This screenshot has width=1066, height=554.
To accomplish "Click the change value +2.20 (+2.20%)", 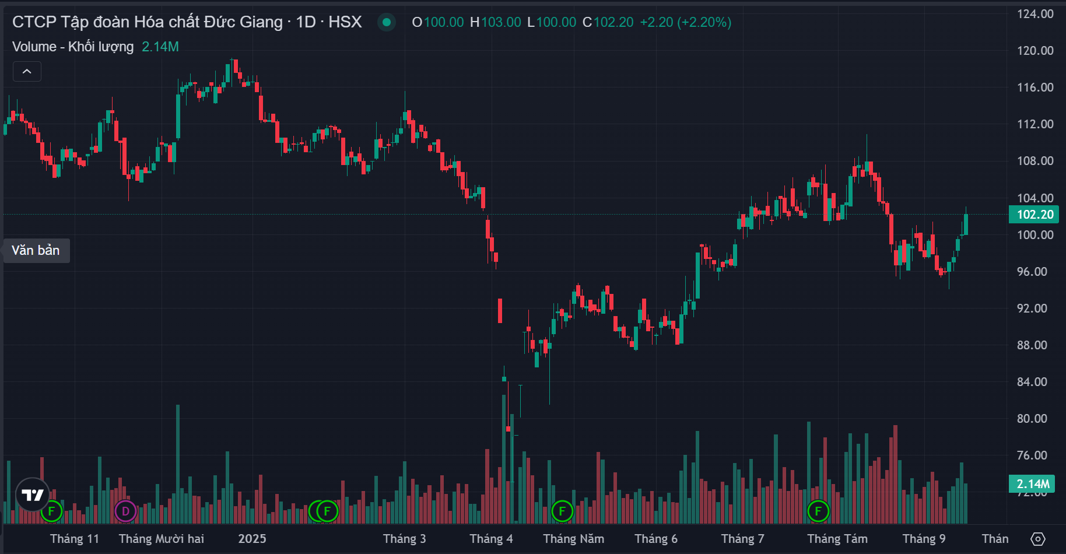I will click(686, 22).
